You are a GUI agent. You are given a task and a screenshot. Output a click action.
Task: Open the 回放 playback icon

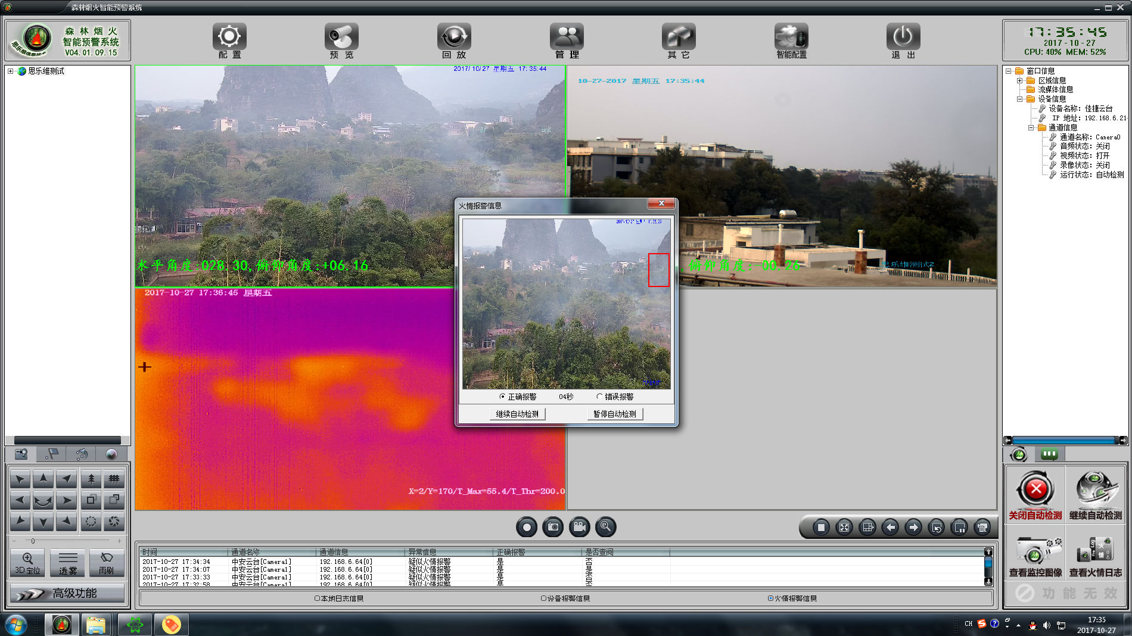[x=454, y=38]
